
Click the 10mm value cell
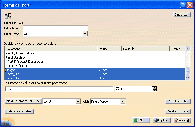103,74
